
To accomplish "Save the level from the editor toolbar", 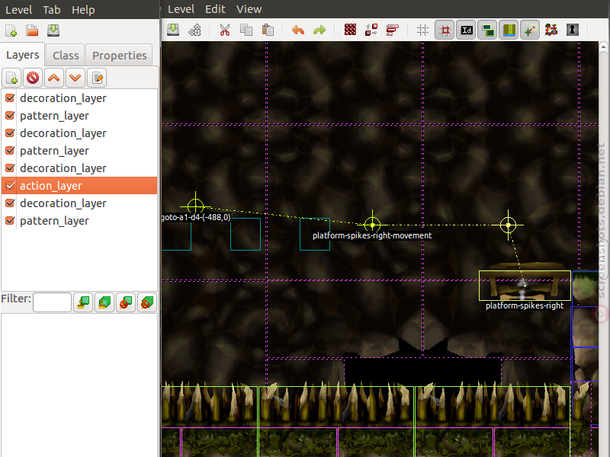I will click(173, 30).
